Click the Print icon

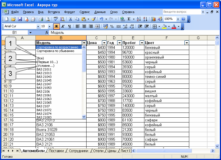click(41, 19)
